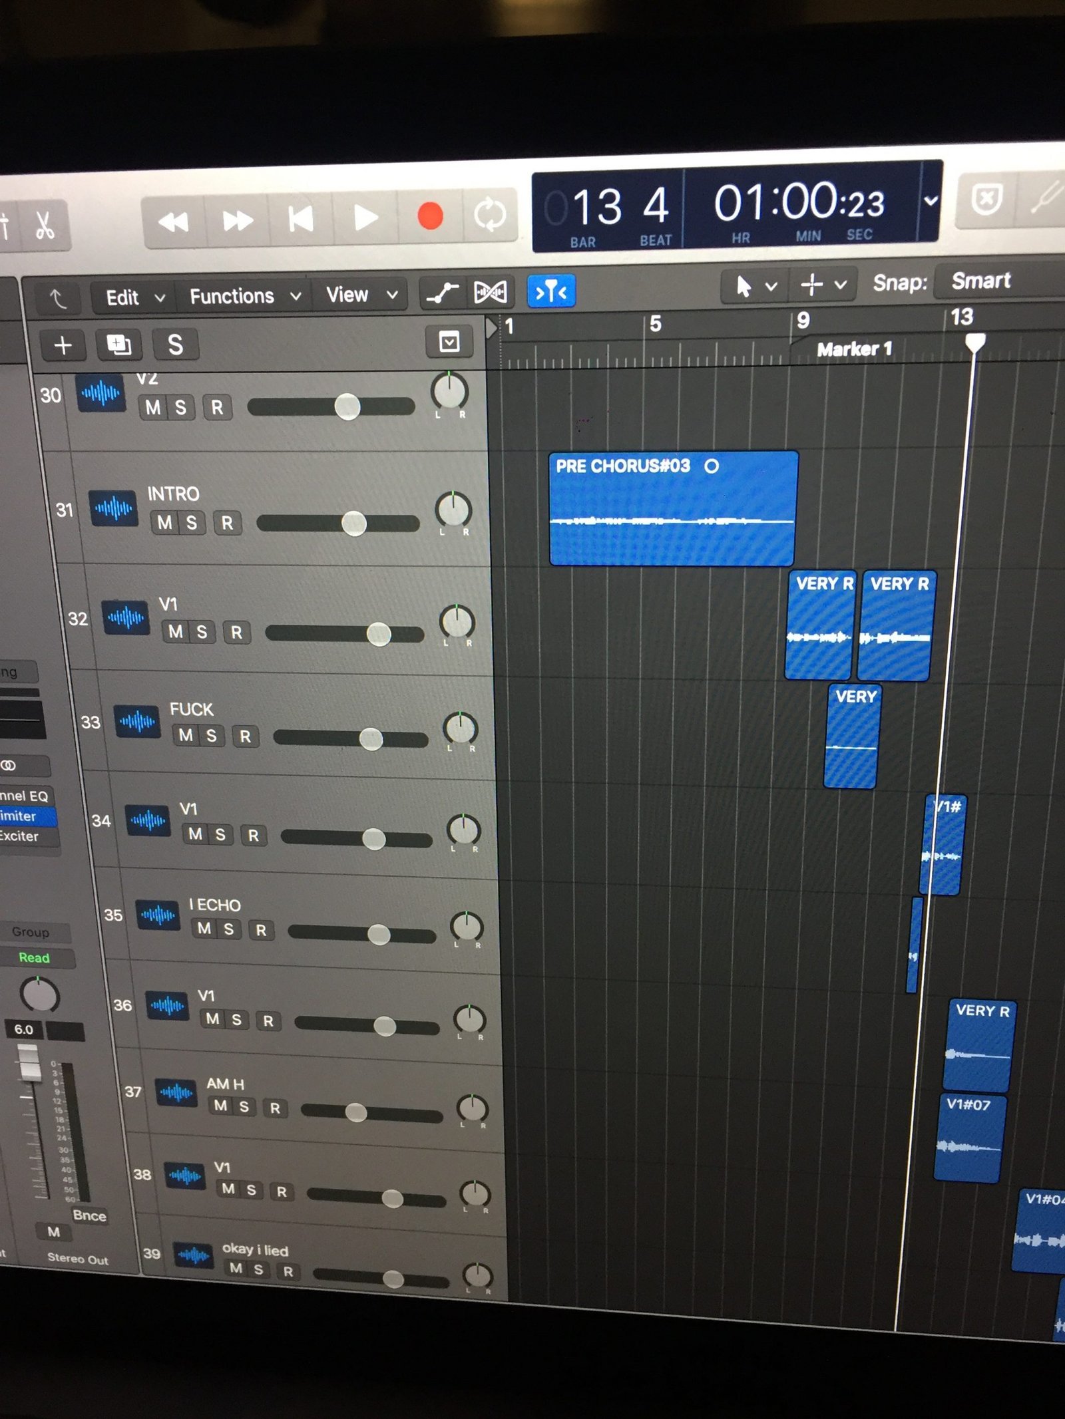Screen dimensions: 1065x1419
Task: Click the INTRO track volume slider
Action: coord(337,524)
